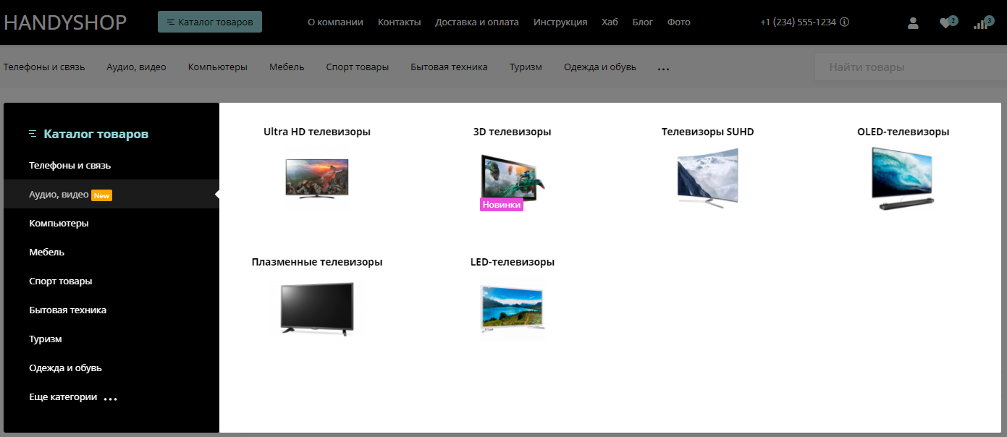Click info icon next to phone number

tap(844, 22)
